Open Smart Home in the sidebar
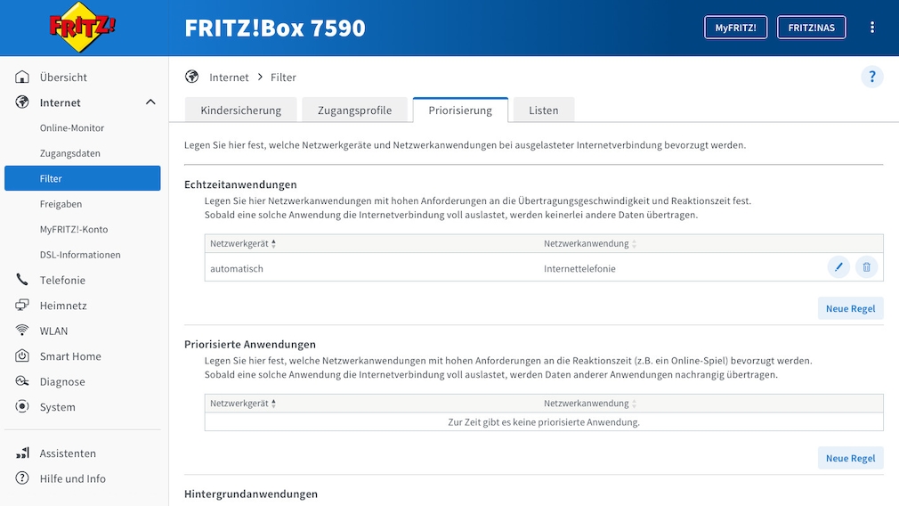The width and height of the screenshot is (899, 506). (70, 356)
